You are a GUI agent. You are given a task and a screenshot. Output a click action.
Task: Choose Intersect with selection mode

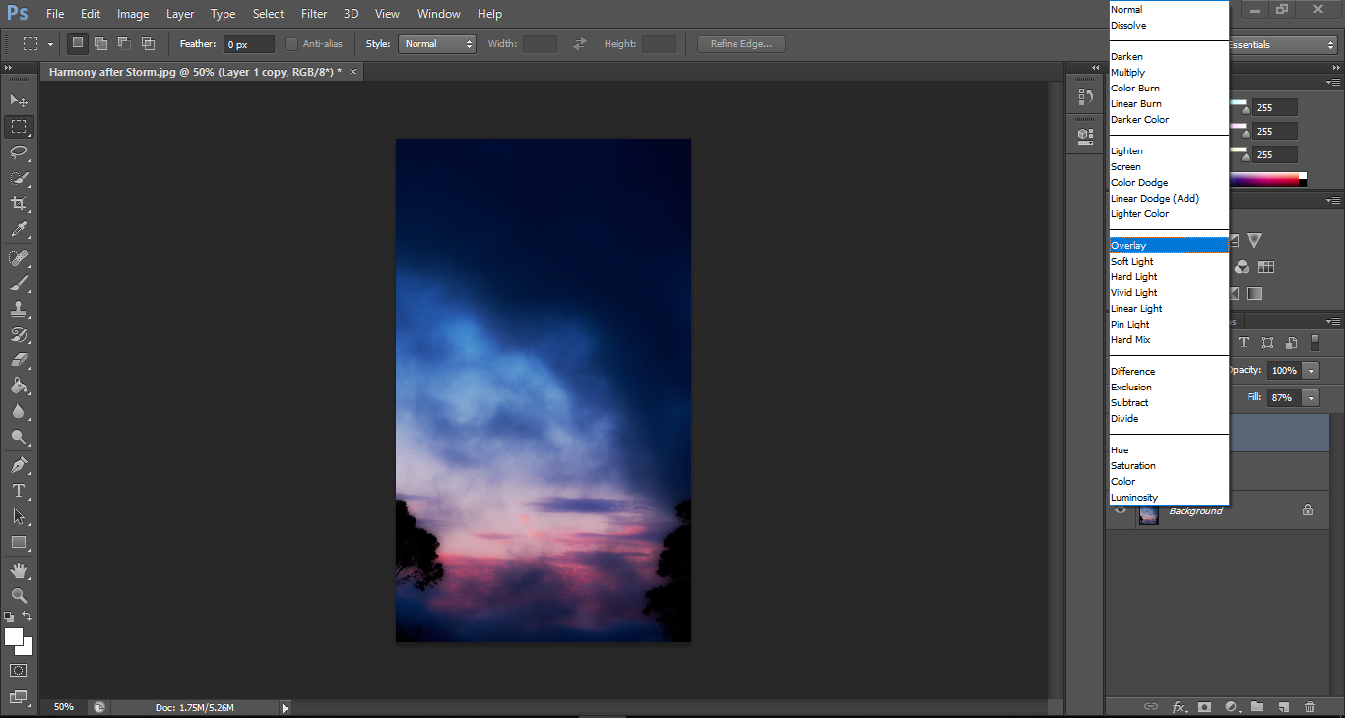pos(148,43)
